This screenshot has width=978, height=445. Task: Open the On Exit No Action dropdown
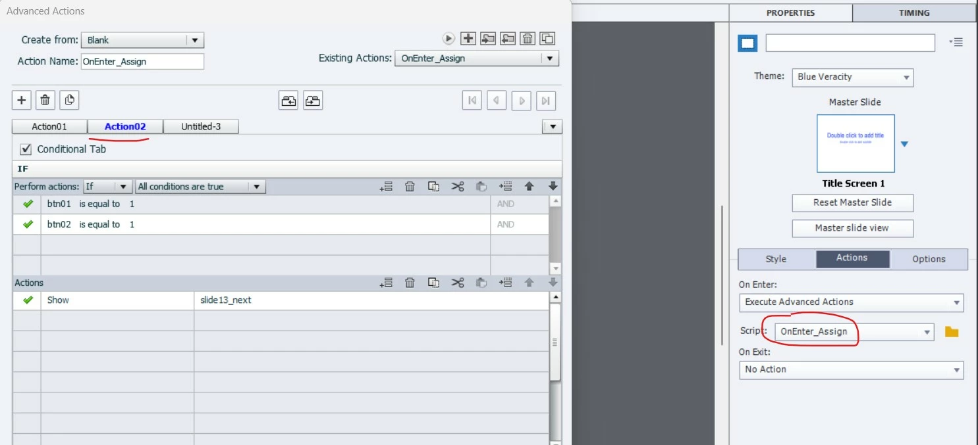(x=852, y=369)
